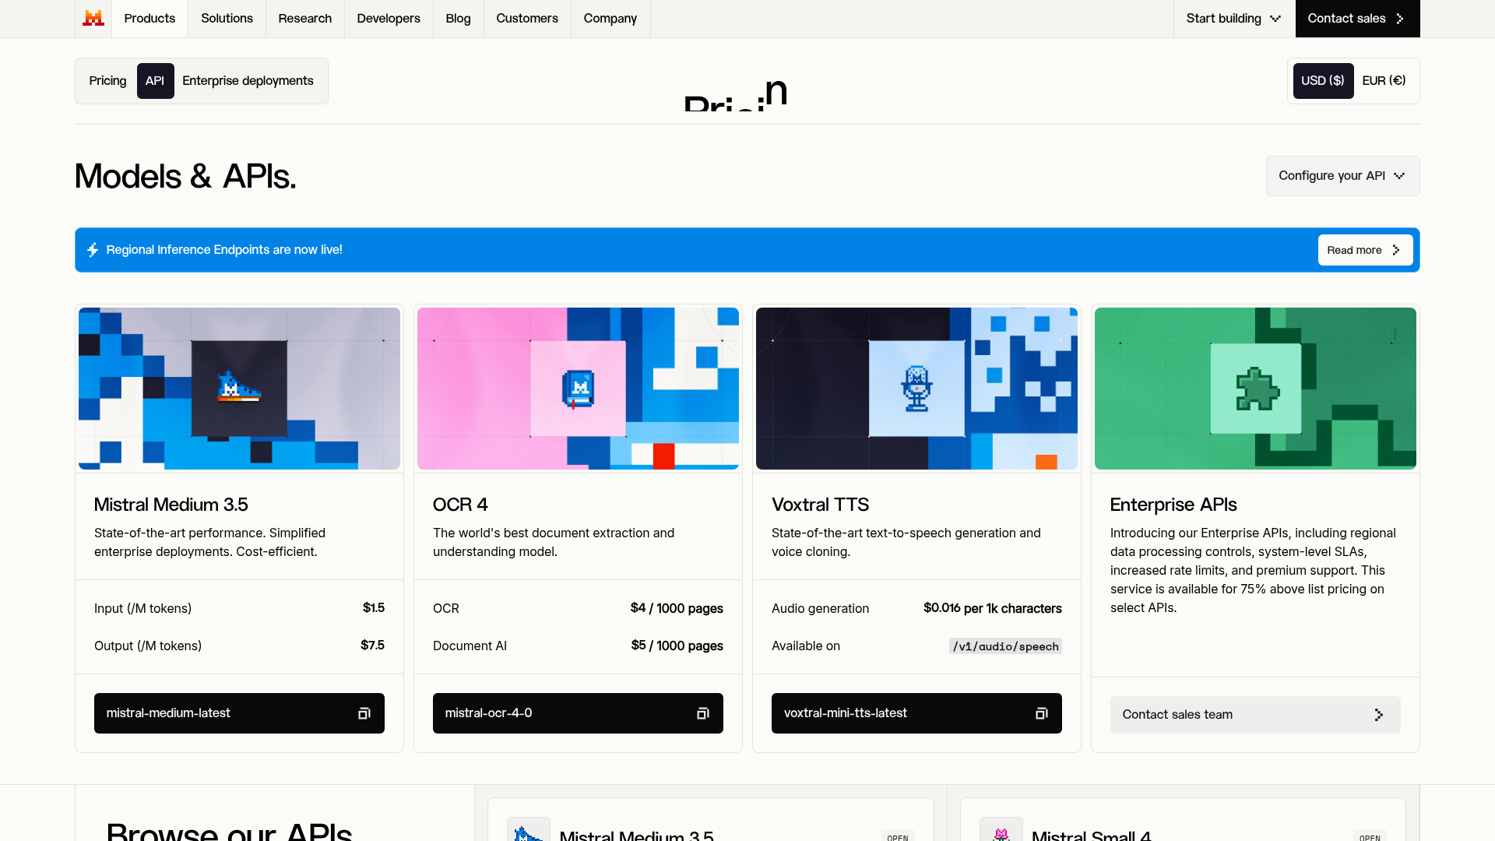This screenshot has height=841, width=1495.
Task: Click the $5 / 1000 pages Document AI price
Action: (x=677, y=646)
